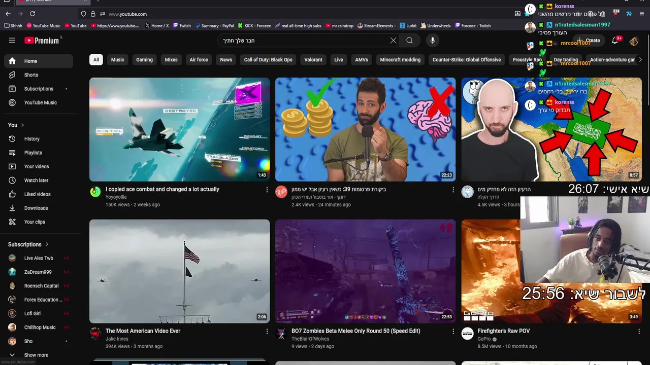Click the search input field
Screen dimensions: 650x365
[305, 41]
